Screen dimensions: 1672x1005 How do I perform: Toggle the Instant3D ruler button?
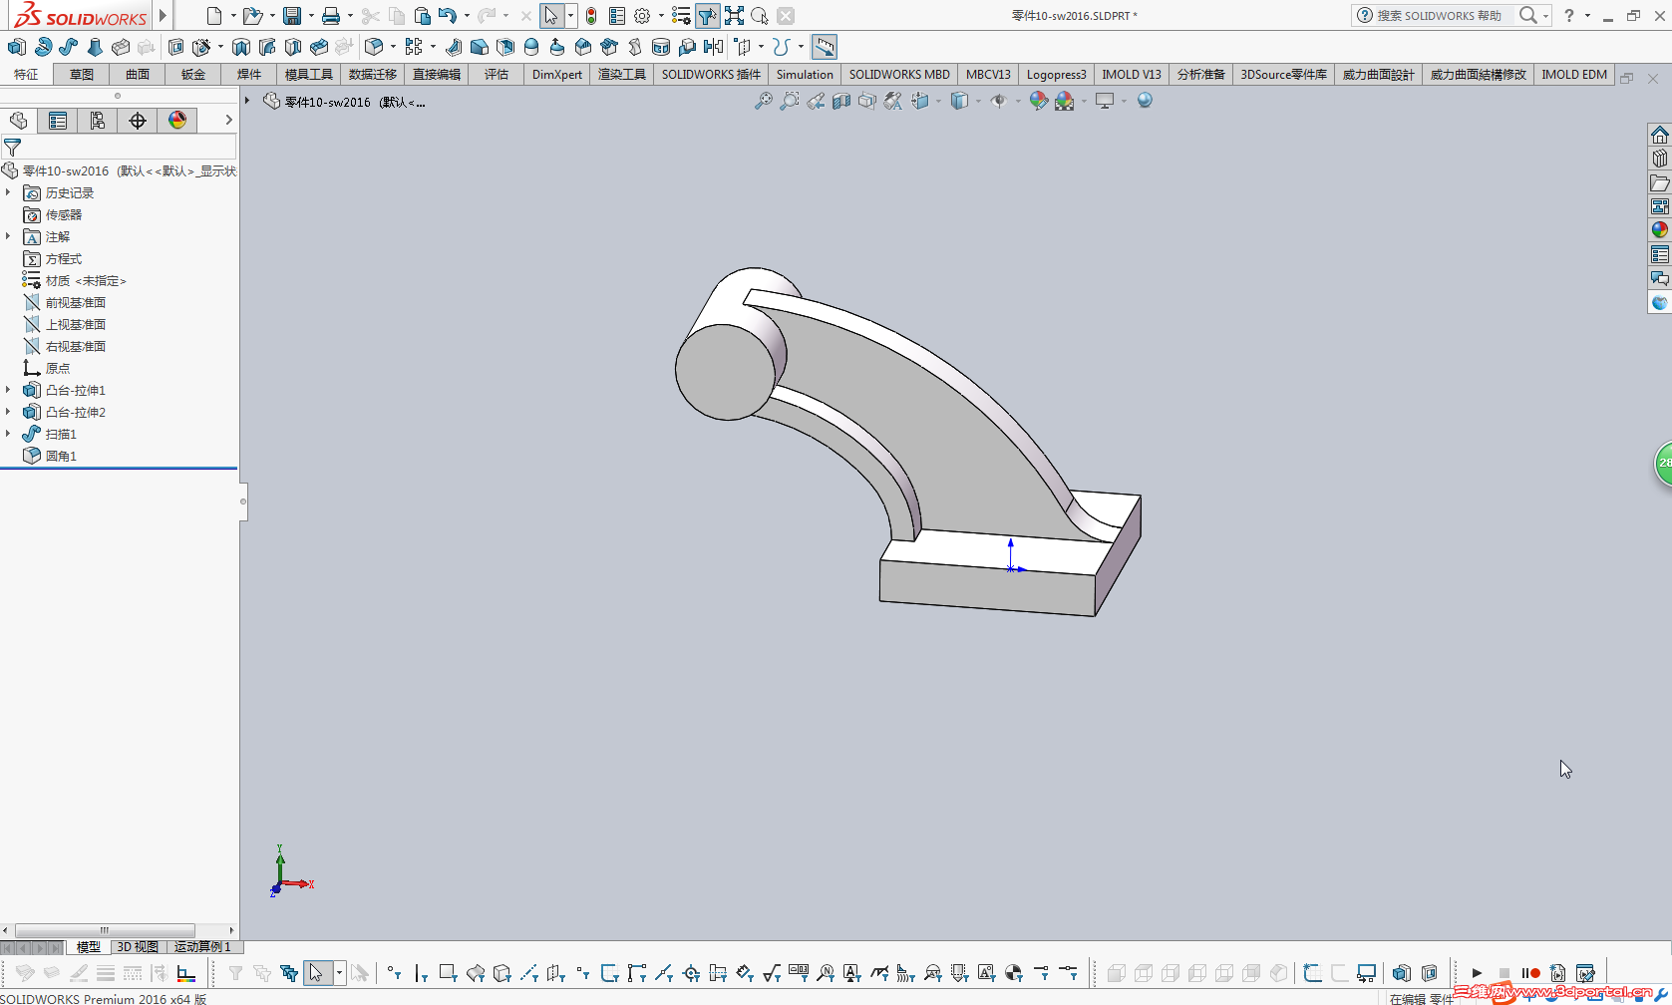[825, 47]
